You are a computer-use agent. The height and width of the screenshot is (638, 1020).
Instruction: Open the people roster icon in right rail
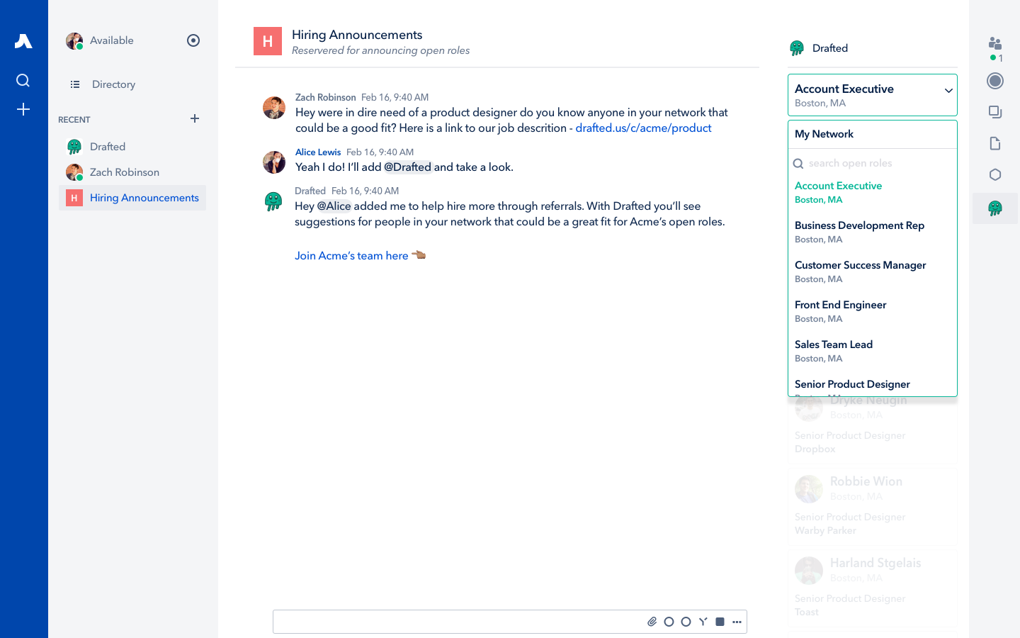995,43
